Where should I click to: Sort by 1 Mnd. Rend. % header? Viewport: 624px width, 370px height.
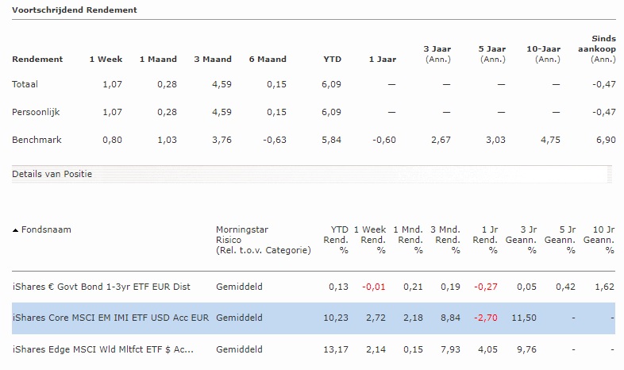tap(408, 240)
